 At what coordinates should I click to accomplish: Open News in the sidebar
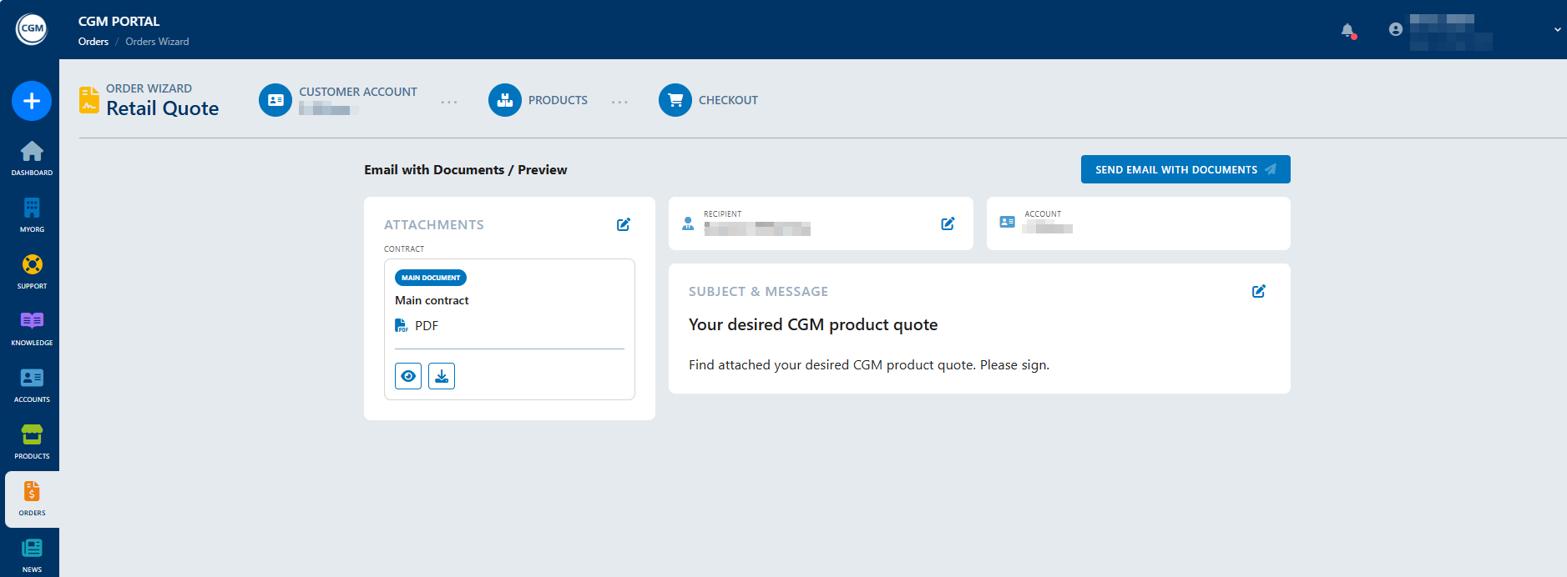pos(32,555)
